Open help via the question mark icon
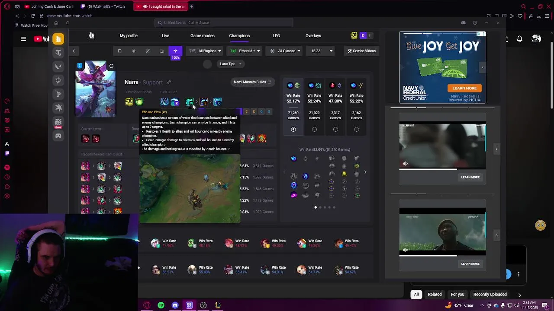Image resolution: width=554 pixels, height=311 pixels. pyautogui.click(x=475, y=23)
